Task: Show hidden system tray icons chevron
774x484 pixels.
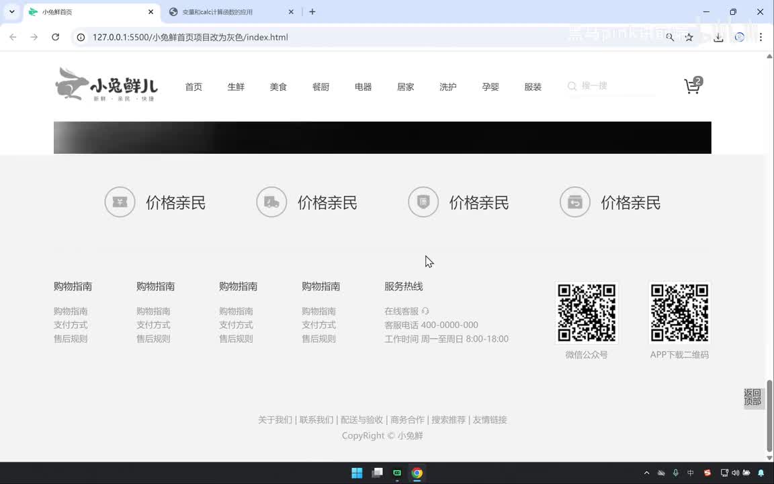Action: [x=646, y=473]
